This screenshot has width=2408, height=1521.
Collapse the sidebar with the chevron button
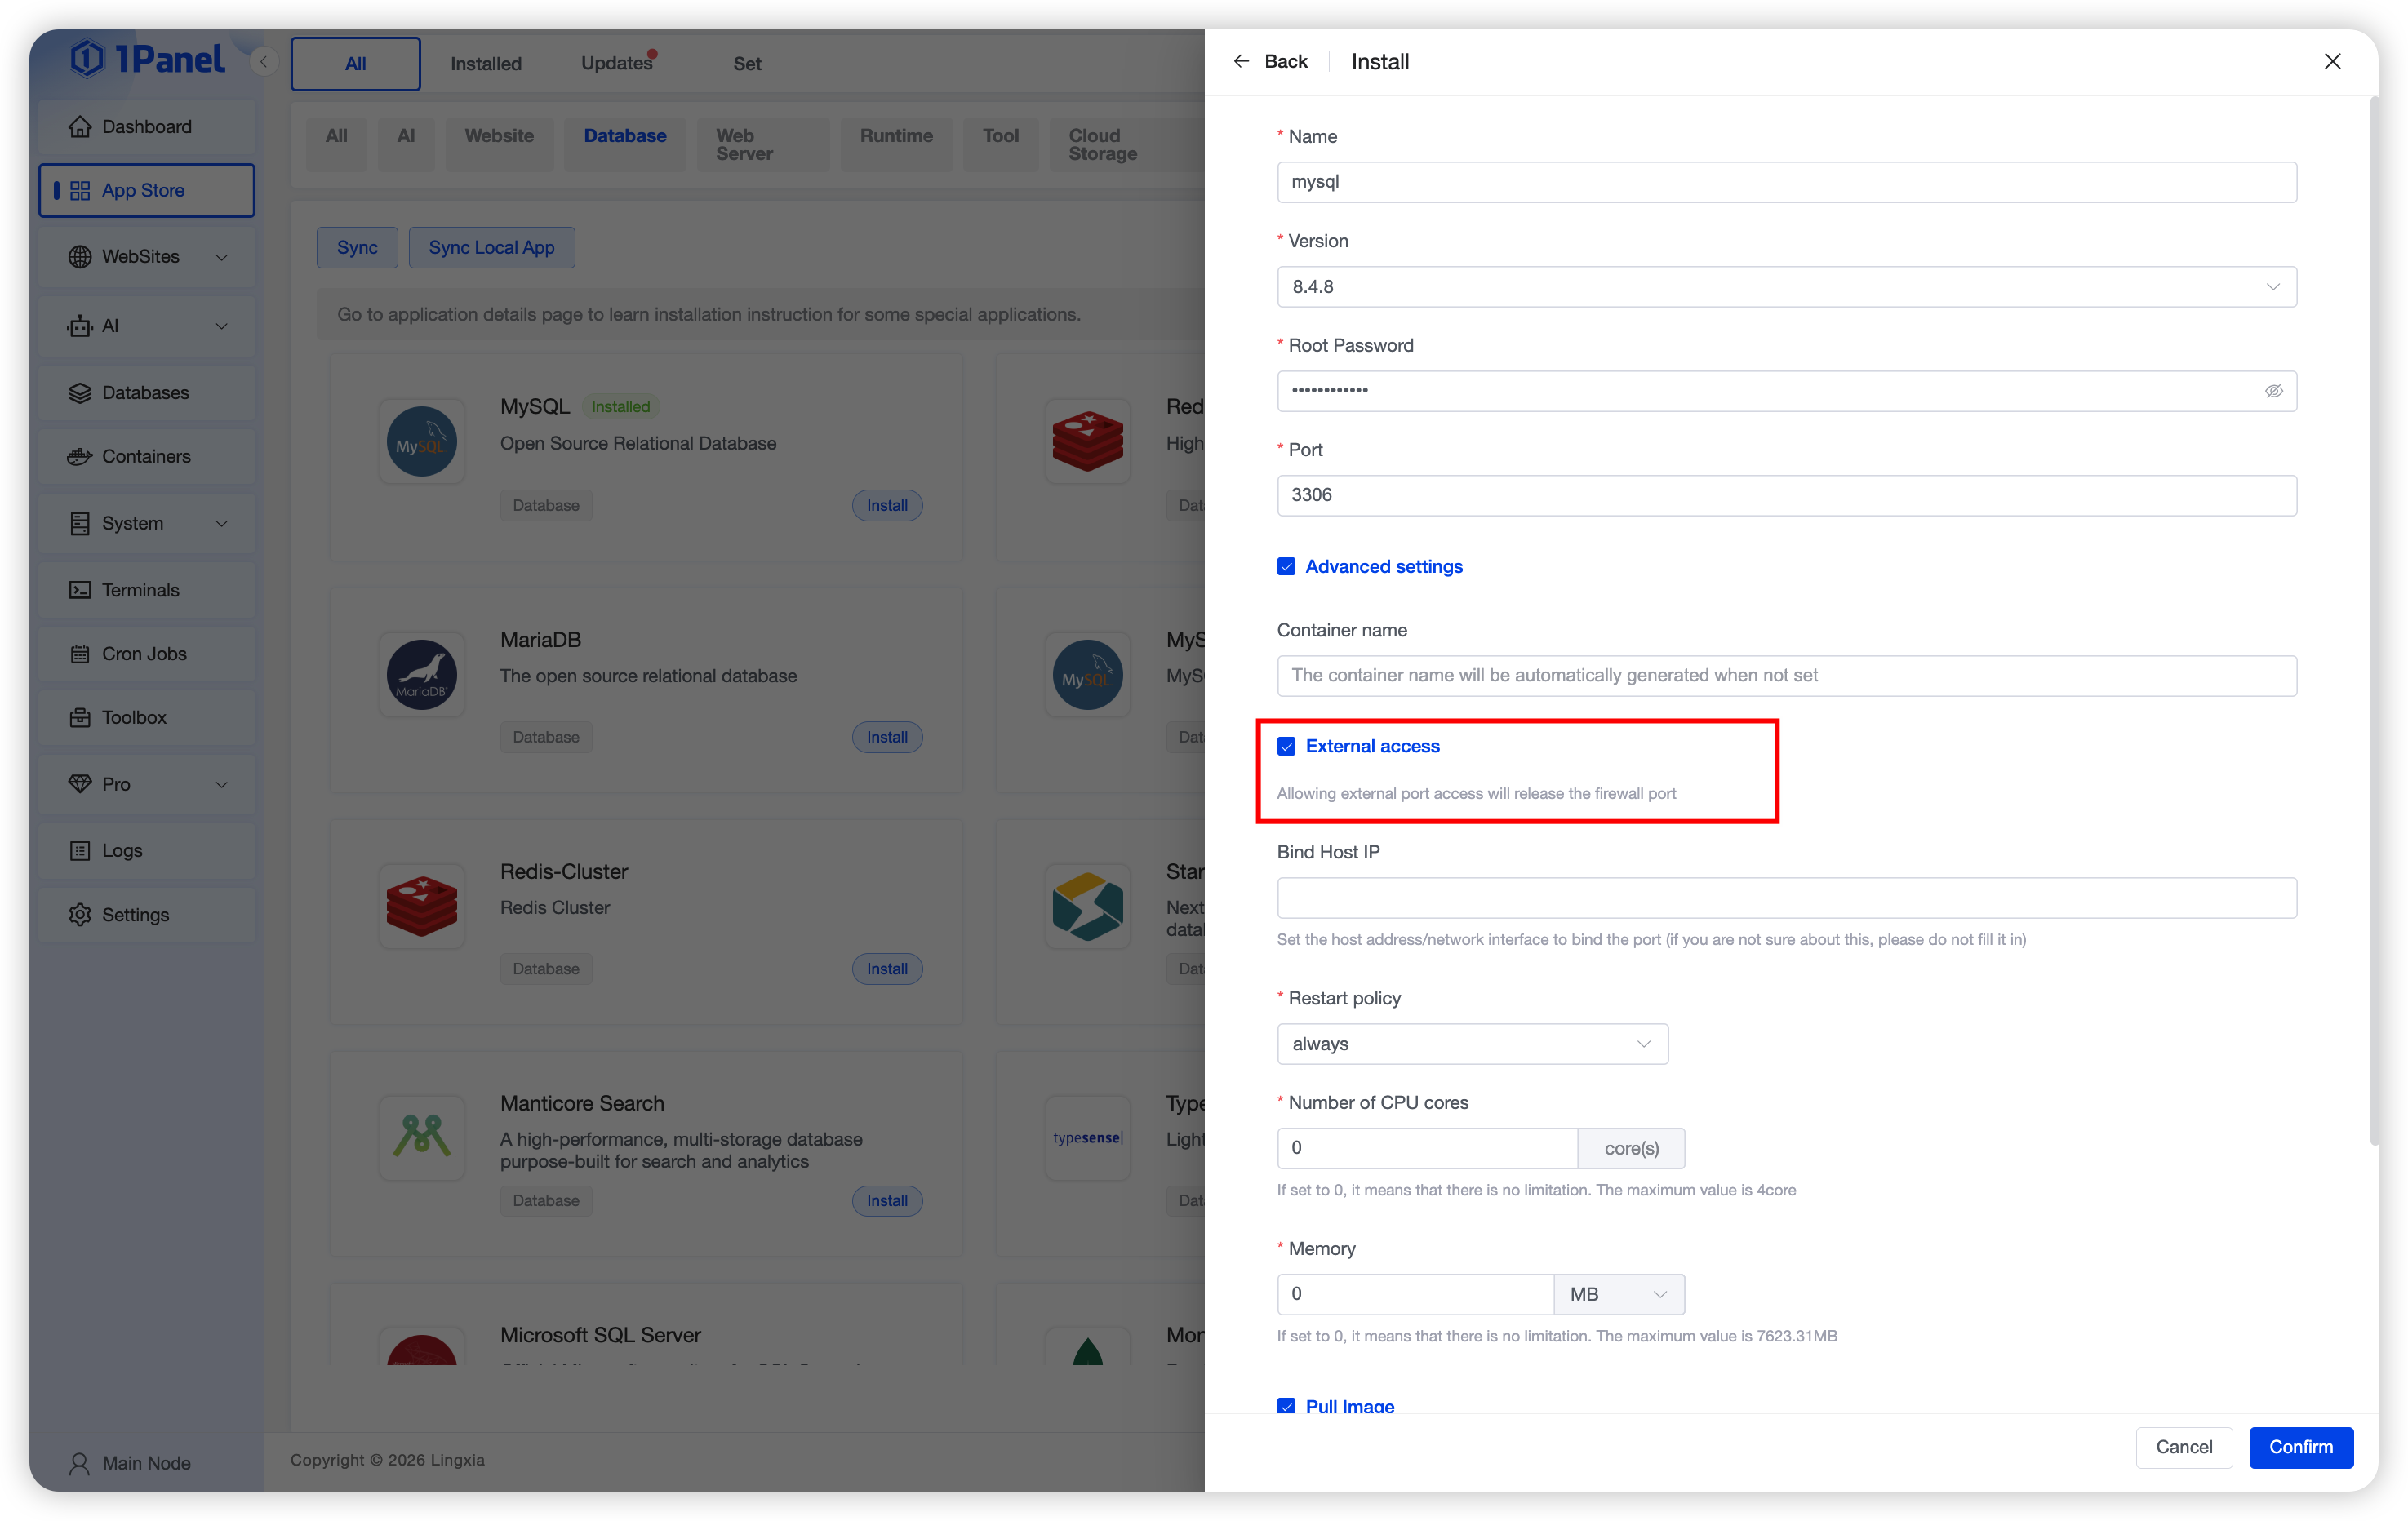[x=263, y=62]
